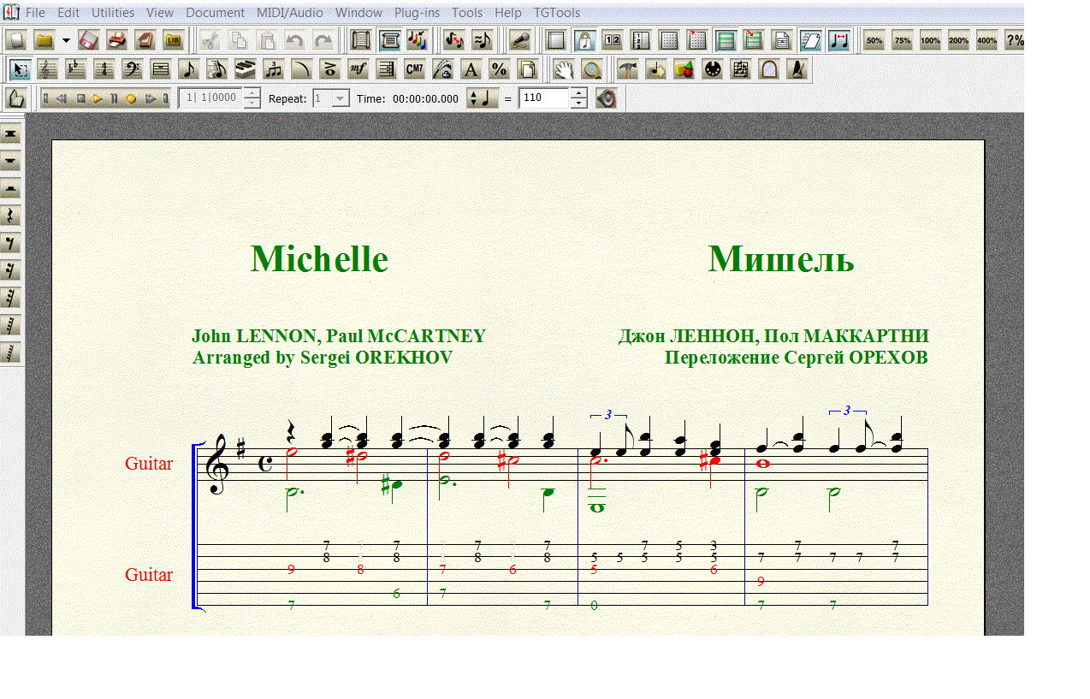The width and height of the screenshot is (1090, 699).
Task: Open the MIDI/Audio menu
Action: tap(289, 13)
